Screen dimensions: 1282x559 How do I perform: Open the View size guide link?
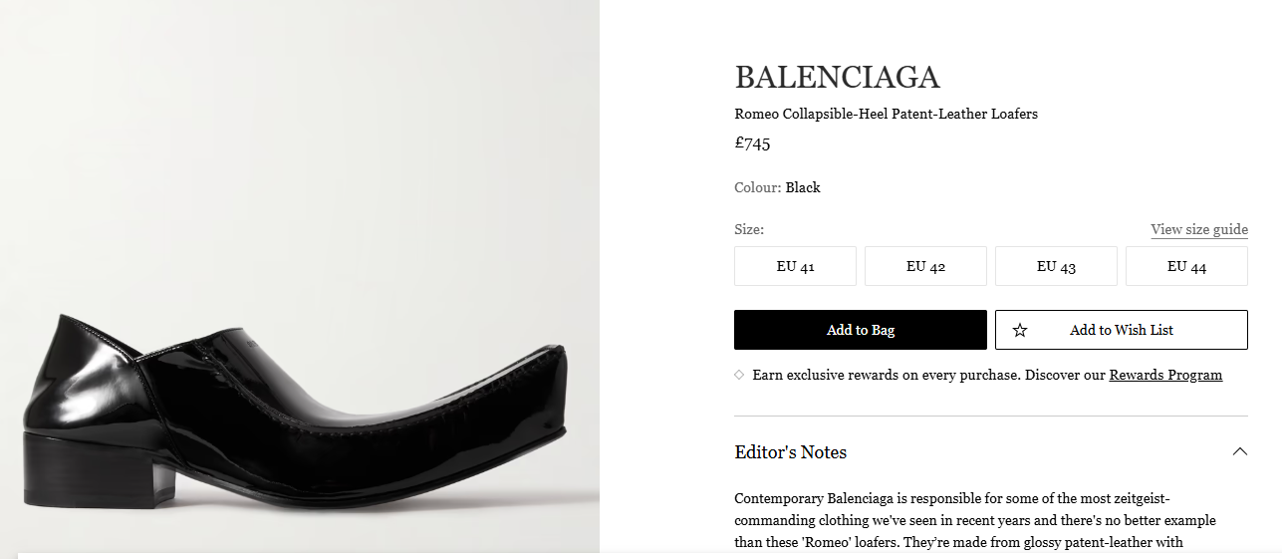pos(1199,229)
